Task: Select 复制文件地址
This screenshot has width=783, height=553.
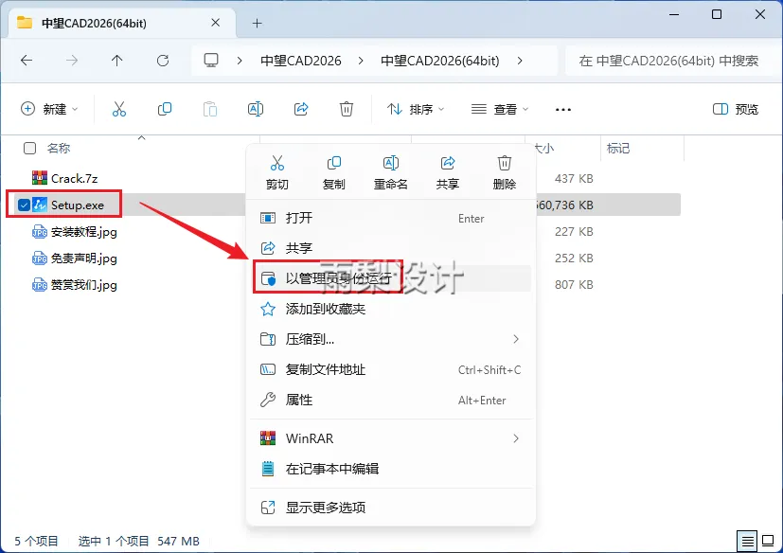Action: coord(391,369)
